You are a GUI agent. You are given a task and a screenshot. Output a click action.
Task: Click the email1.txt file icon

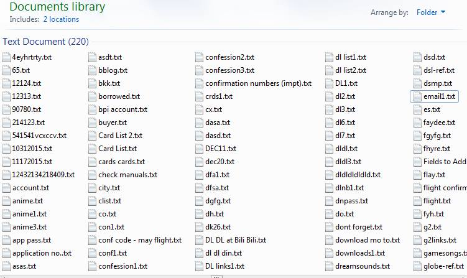click(418, 96)
